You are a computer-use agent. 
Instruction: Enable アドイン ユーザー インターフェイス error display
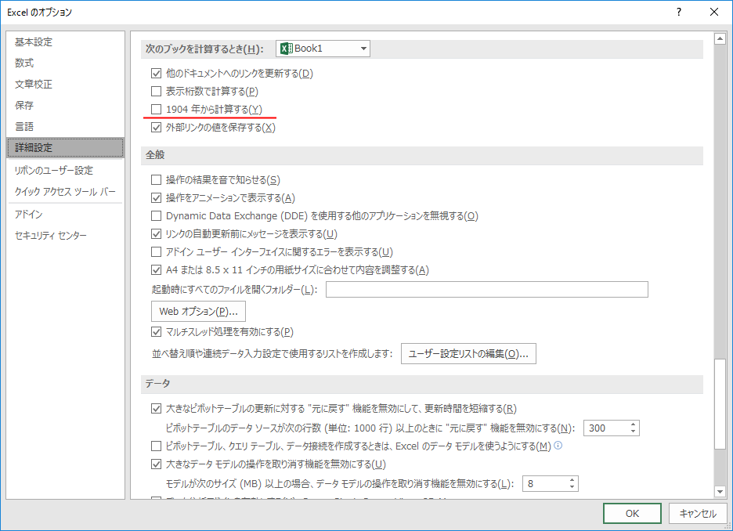(156, 251)
